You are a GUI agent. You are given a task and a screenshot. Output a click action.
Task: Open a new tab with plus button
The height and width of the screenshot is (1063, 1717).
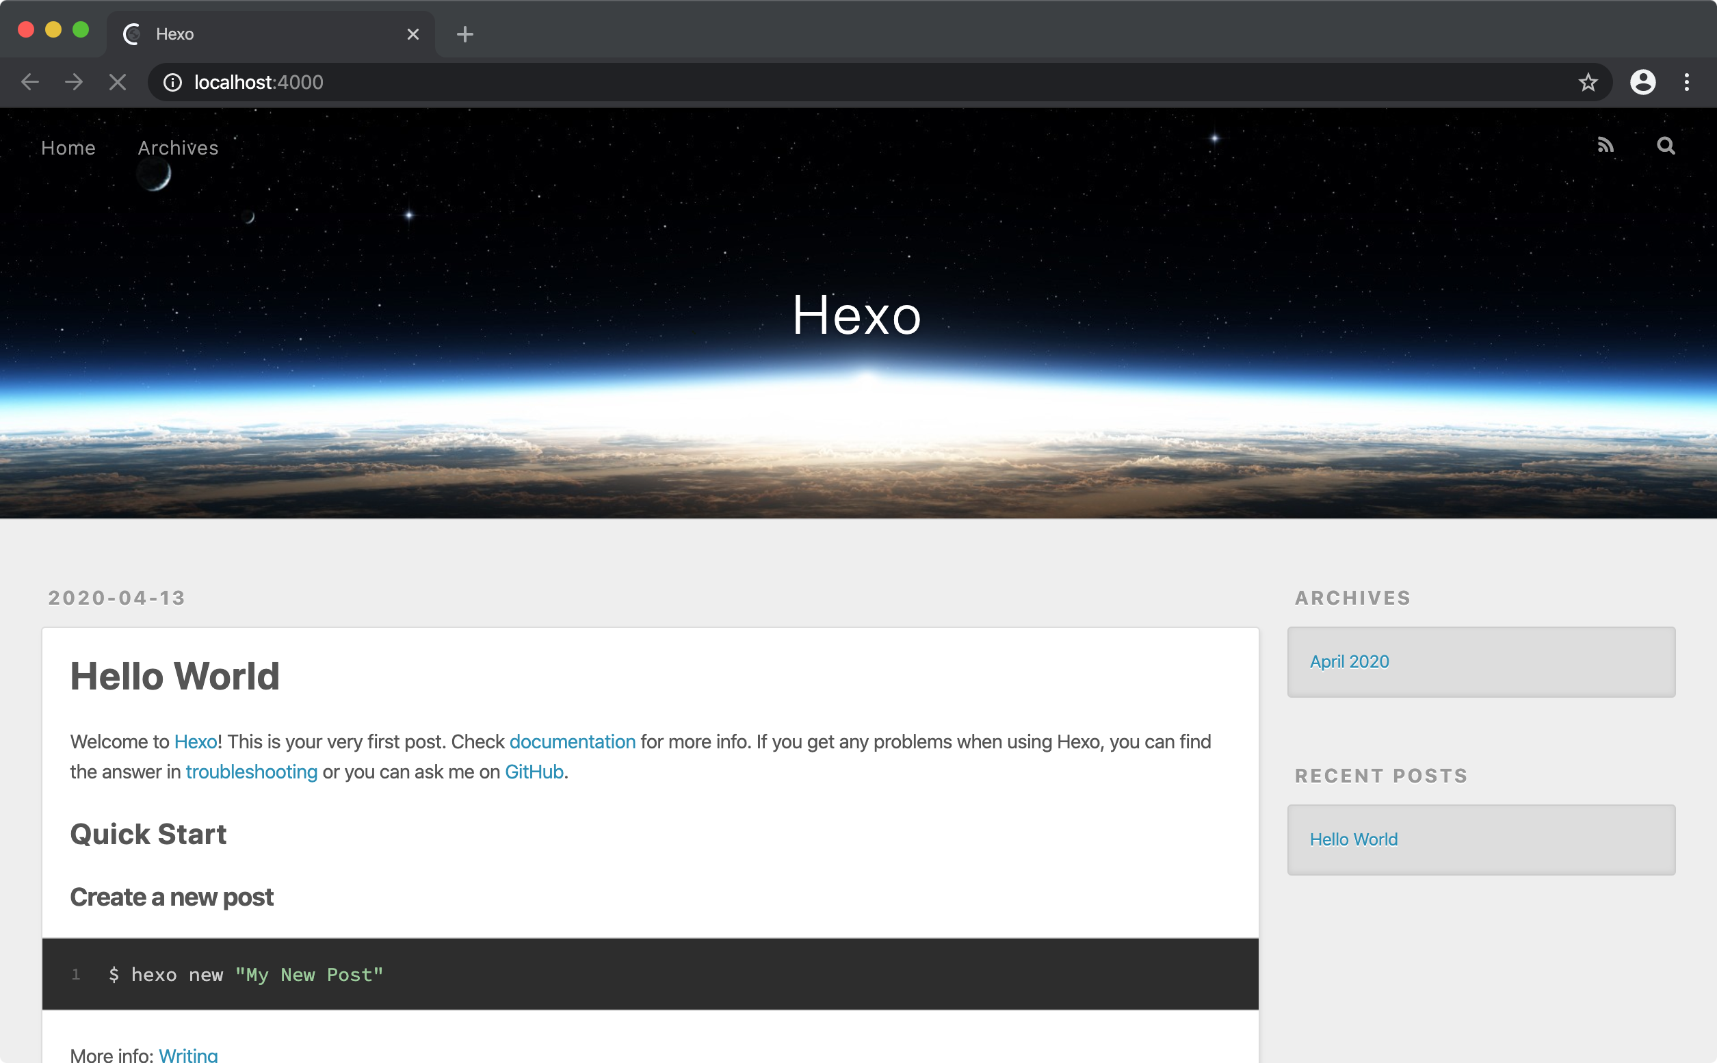[x=464, y=34]
